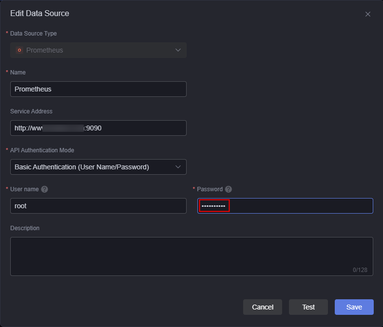
Task: Click the API Authentication Mode chevron arrow
Action: (178, 167)
